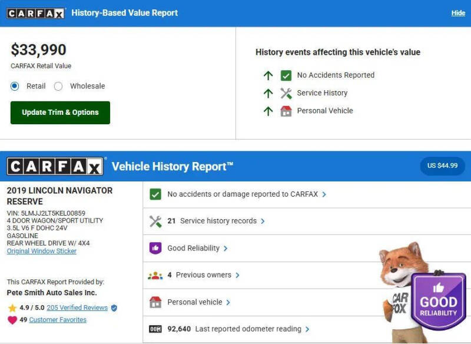The image size is (471, 344).
Task: Click the odometer icon beside 92,640
Action: point(155,329)
